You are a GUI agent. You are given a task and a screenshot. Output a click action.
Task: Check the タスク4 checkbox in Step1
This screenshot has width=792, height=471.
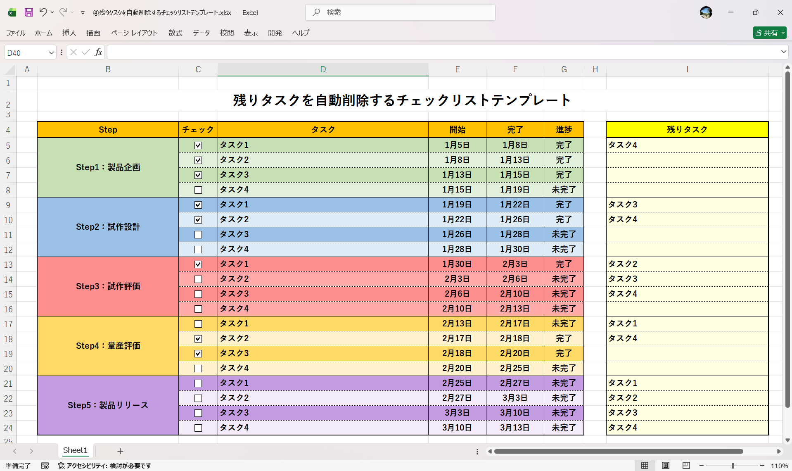[198, 190]
